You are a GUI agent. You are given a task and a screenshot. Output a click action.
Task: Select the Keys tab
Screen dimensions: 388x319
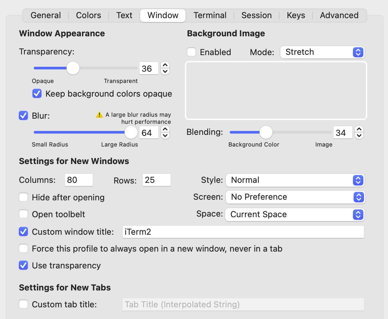(295, 15)
